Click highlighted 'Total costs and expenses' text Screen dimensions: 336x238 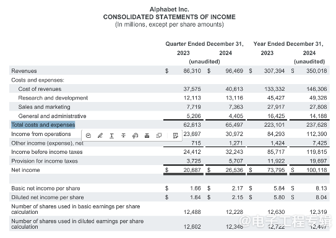pos(43,125)
